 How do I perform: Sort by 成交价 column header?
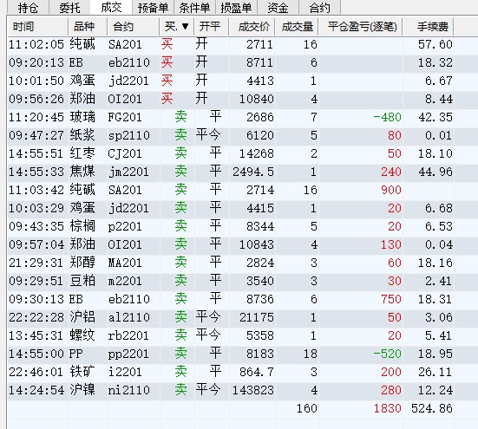click(x=252, y=27)
